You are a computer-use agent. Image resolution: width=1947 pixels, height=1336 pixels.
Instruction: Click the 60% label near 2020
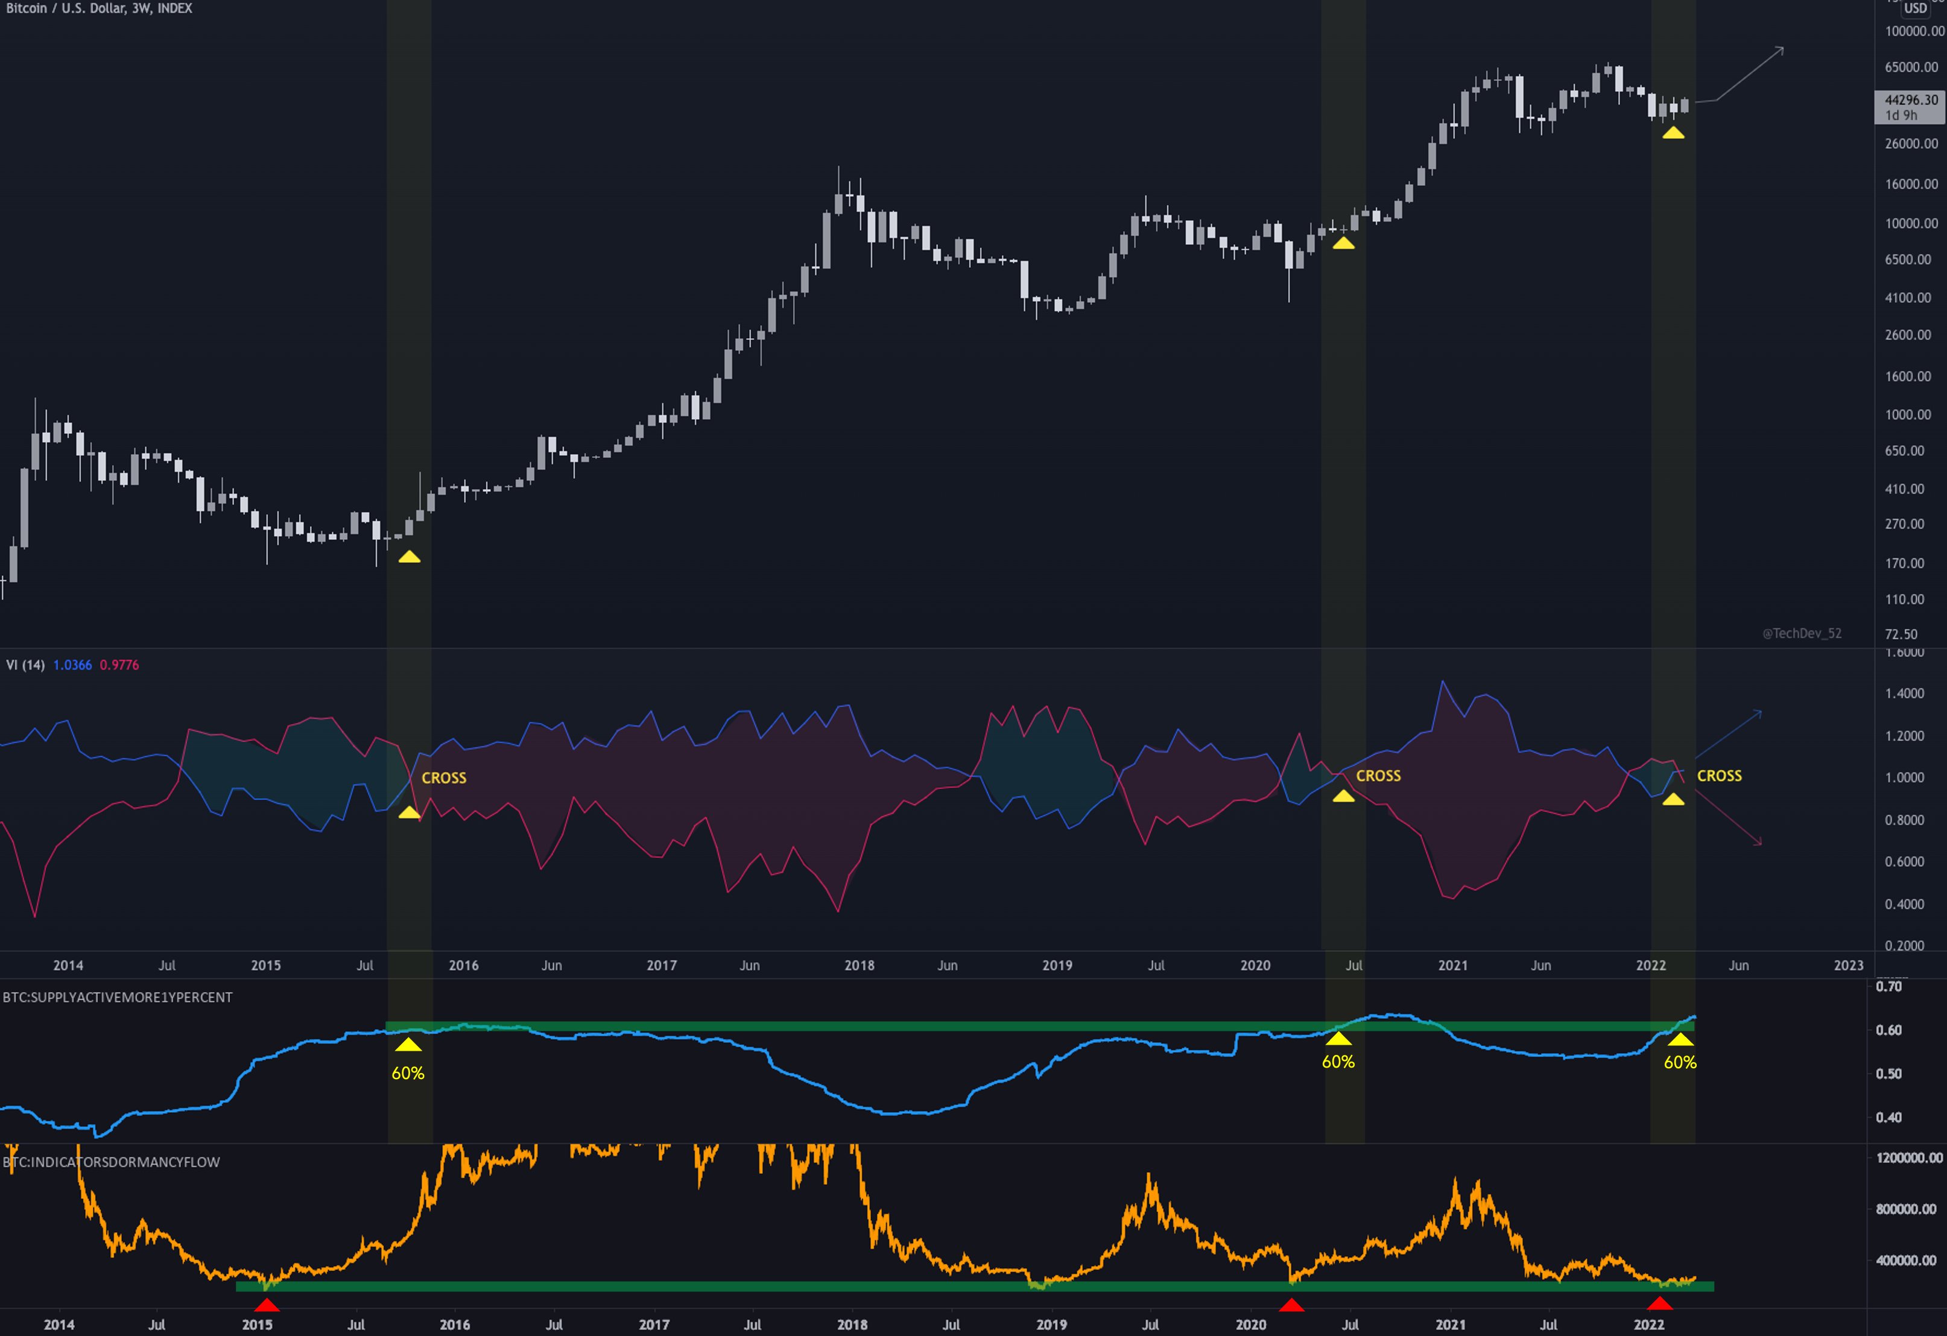pyautogui.click(x=1340, y=1062)
